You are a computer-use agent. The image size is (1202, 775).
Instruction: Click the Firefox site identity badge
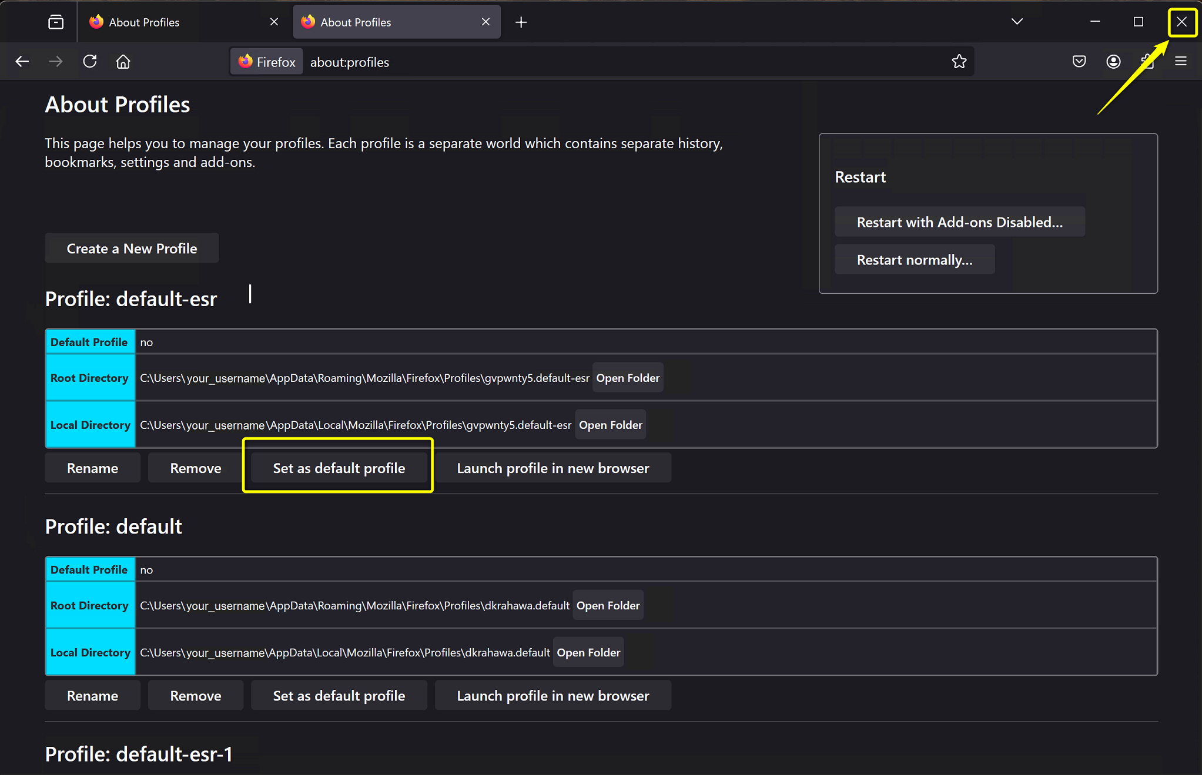267,62
